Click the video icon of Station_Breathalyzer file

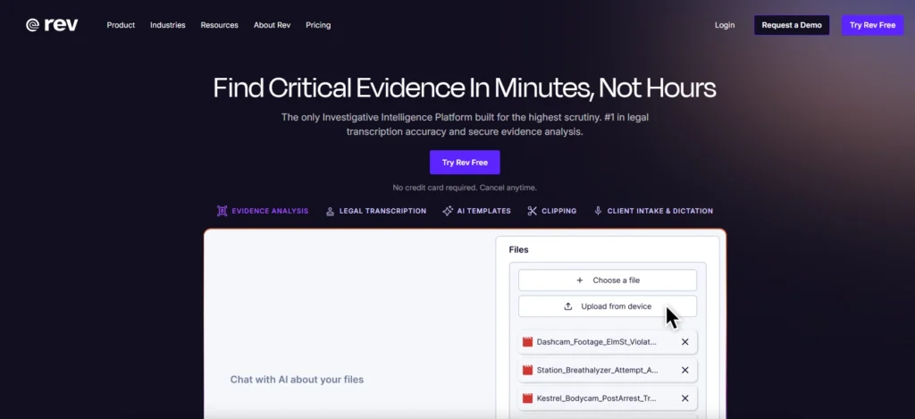coord(527,370)
